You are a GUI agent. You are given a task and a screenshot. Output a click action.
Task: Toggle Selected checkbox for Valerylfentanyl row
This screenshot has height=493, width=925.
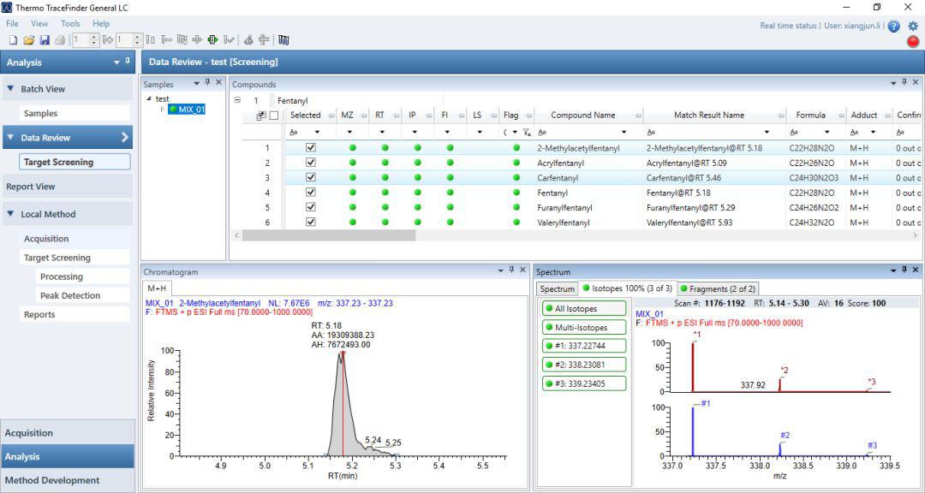coord(311,223)
